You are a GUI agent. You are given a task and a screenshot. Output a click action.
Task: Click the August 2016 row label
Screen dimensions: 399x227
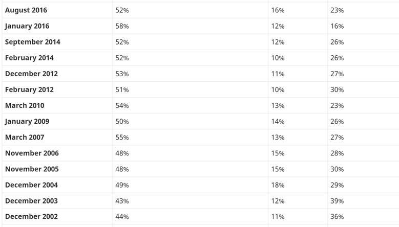(27, 10)
